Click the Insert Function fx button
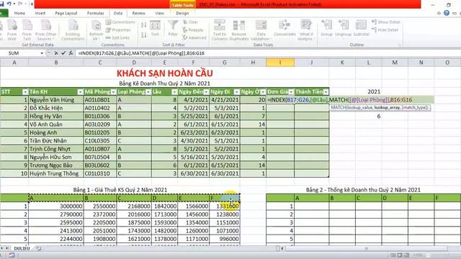Viewport: 461px width, 259px height. pyautogui.click(x=71, y=53)
